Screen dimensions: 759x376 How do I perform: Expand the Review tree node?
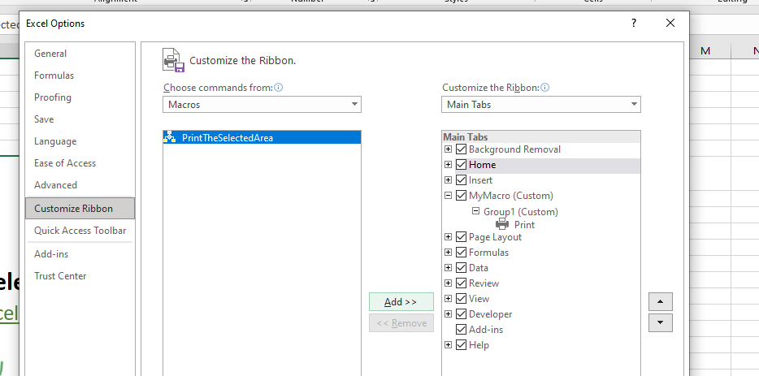[x=449, y=283]
